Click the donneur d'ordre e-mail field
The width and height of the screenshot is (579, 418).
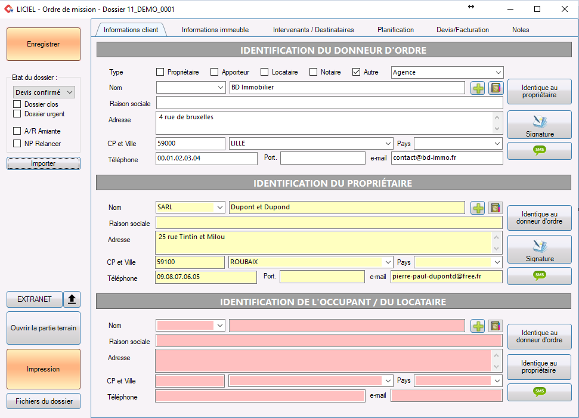[x=447, y=157]
